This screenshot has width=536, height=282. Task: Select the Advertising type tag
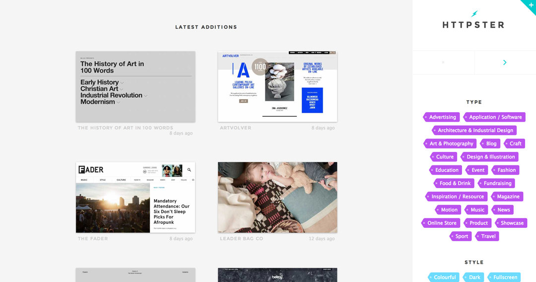pyautogui.click(x=441, y=117)
